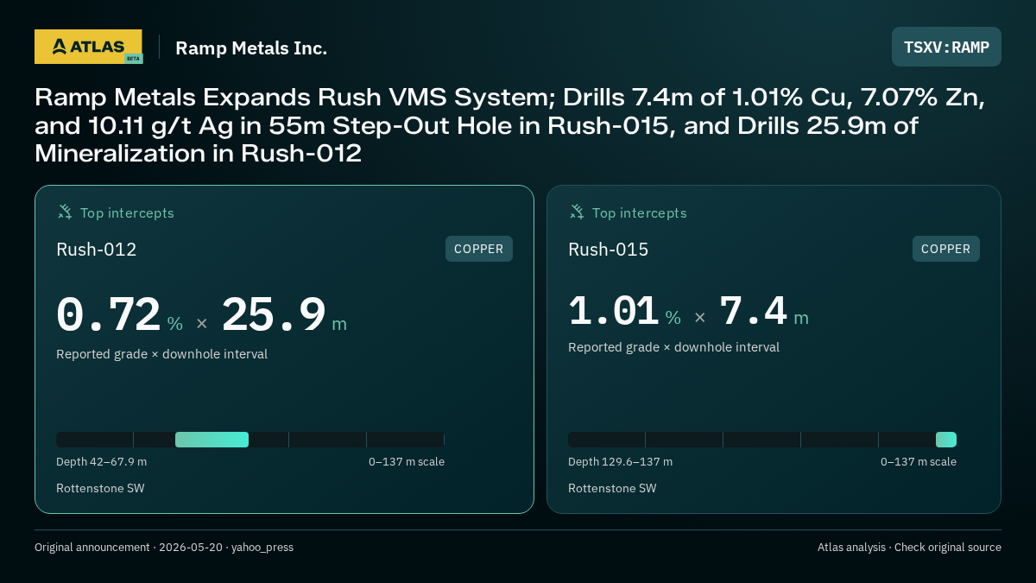The height and width of the screenshot is (583, 1036).
Task: Click 'Atlas analysis · Check original source'
Action: (909, 548)
